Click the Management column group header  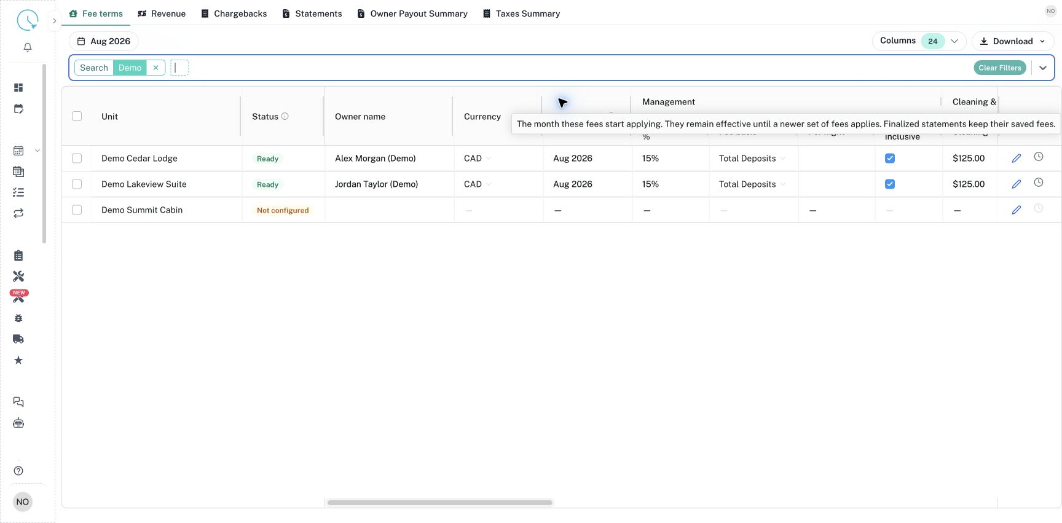669,102
